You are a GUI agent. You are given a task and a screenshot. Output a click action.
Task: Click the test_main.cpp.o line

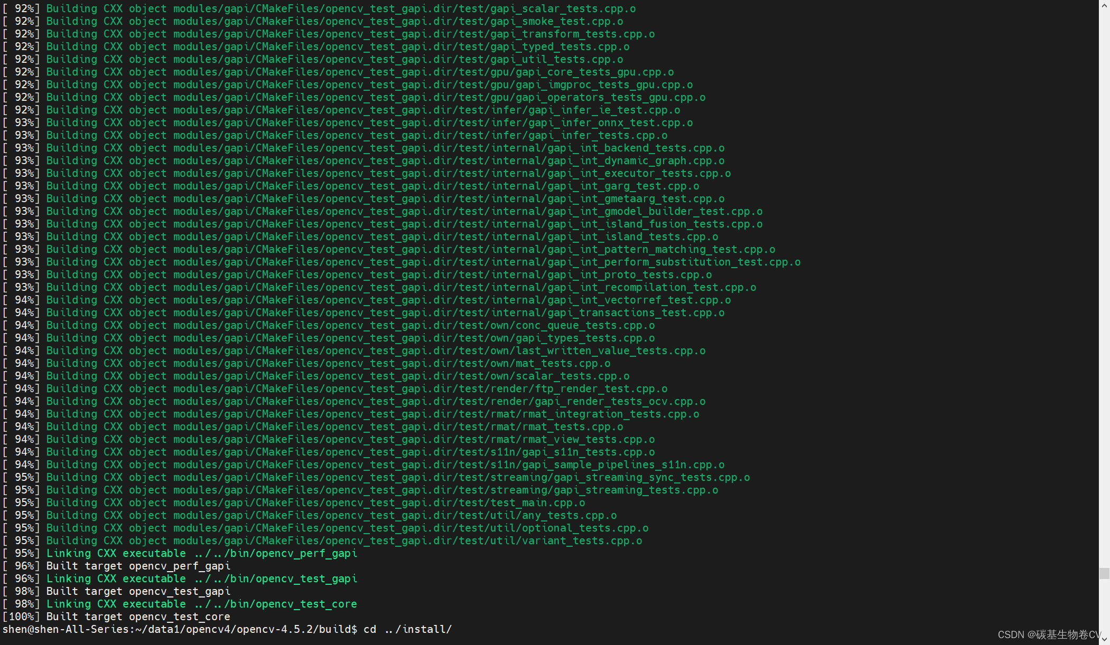coord(294,503)
